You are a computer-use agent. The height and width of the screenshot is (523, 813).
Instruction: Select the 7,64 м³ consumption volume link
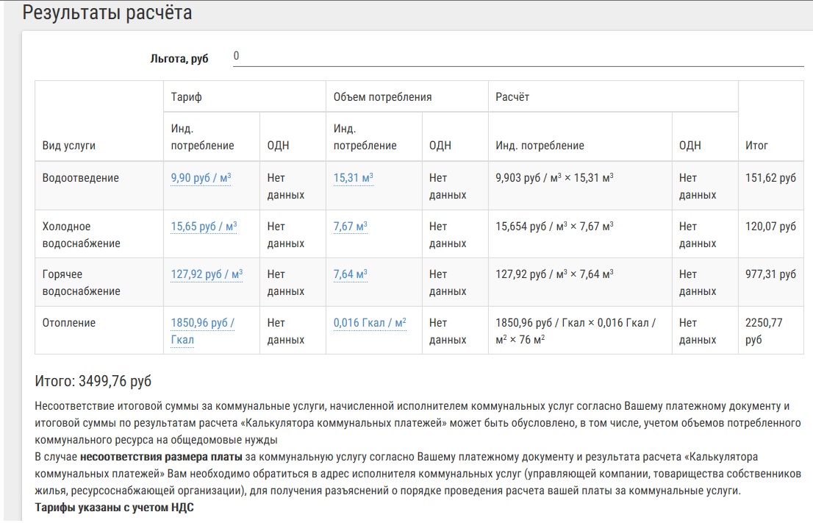[350, 274]
